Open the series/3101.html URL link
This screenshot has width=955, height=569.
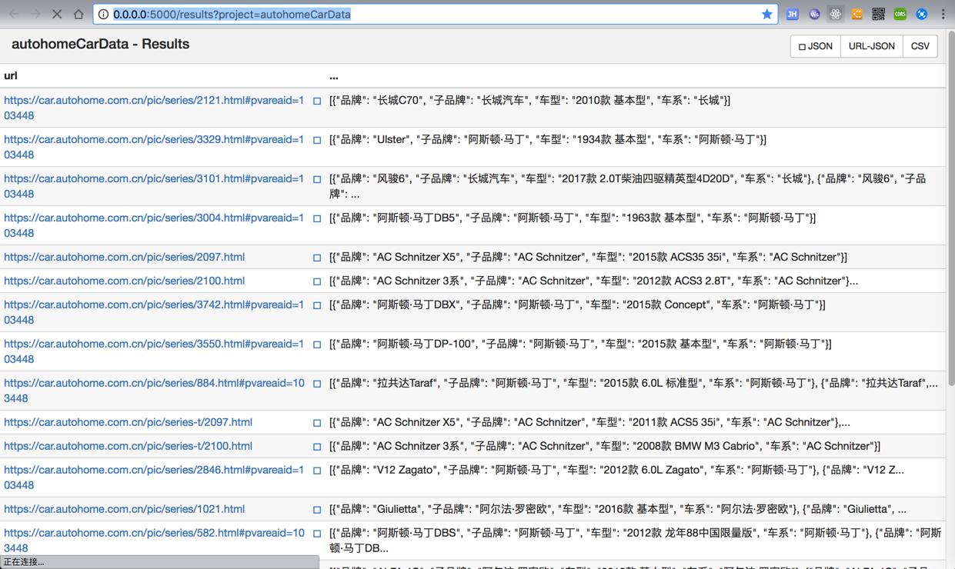(154, 186)
